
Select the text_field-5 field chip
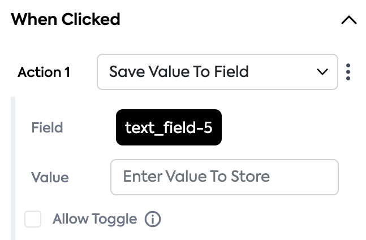(x=169, y=127)
